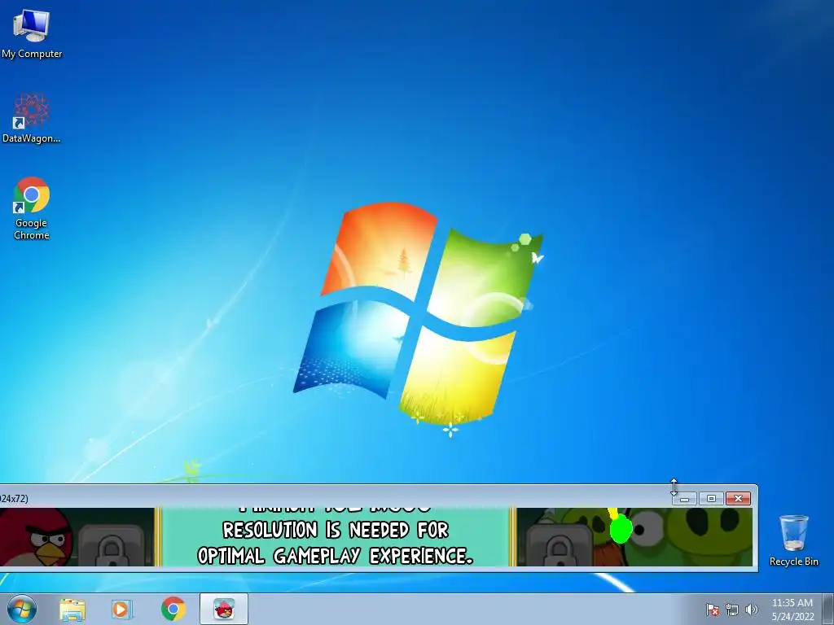Click the Chrome icon in the taskbar

click(x=173, y=609)
